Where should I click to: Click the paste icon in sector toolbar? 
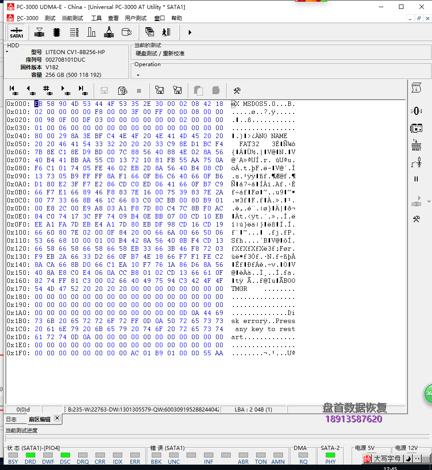tap(216, 91)
